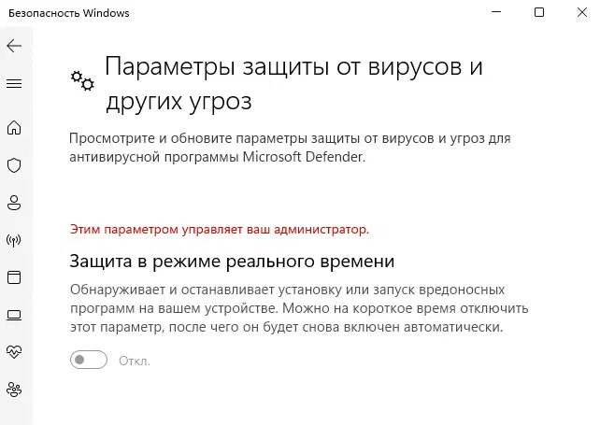Maximize the Windows Security window

[x=539, y=13]
